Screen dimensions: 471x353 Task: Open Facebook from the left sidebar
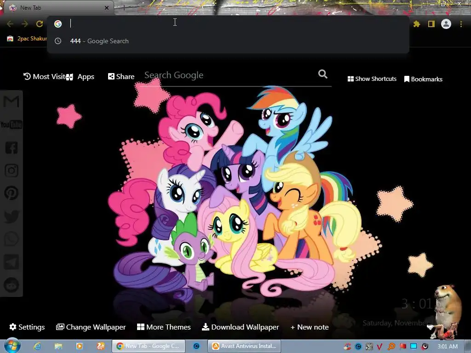point(11,148)
